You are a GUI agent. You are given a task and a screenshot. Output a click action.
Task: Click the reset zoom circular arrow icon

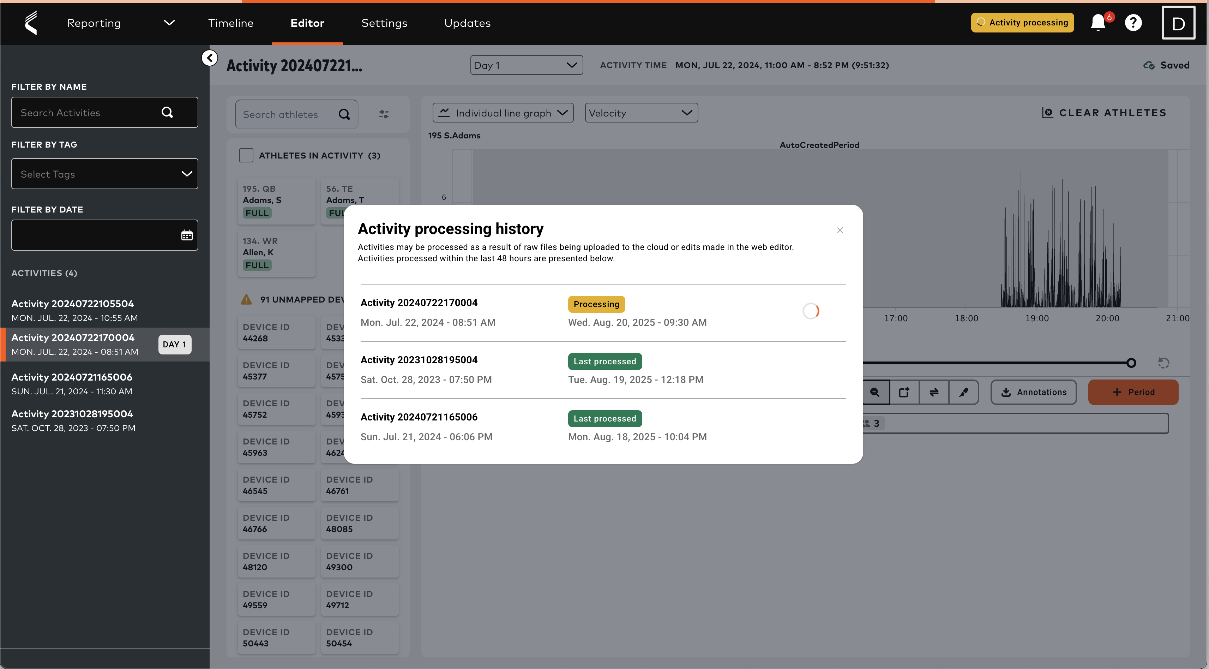pos(1163,363)
